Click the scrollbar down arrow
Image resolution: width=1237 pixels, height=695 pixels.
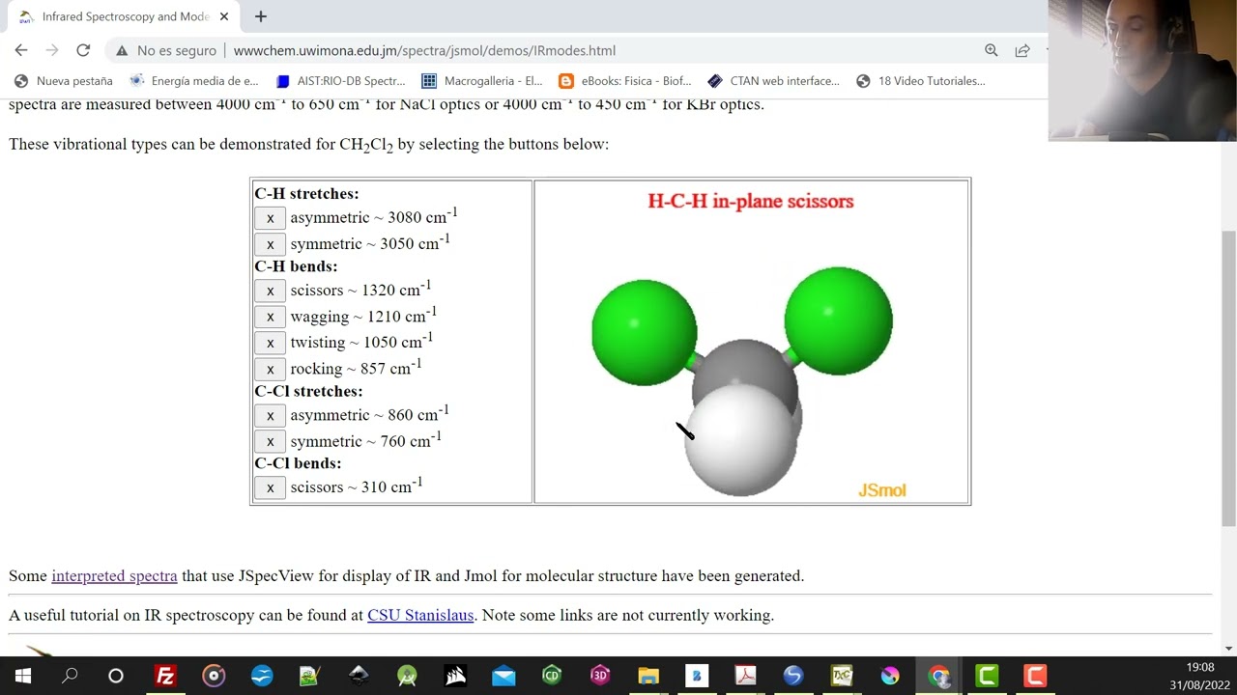point(1228,648)
